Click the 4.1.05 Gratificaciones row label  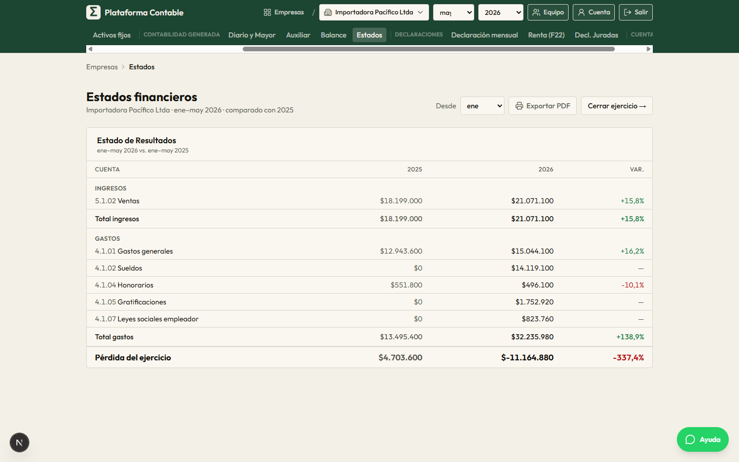click(130, 302)
